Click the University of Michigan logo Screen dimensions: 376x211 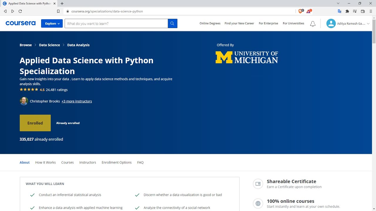pos(247,57)
